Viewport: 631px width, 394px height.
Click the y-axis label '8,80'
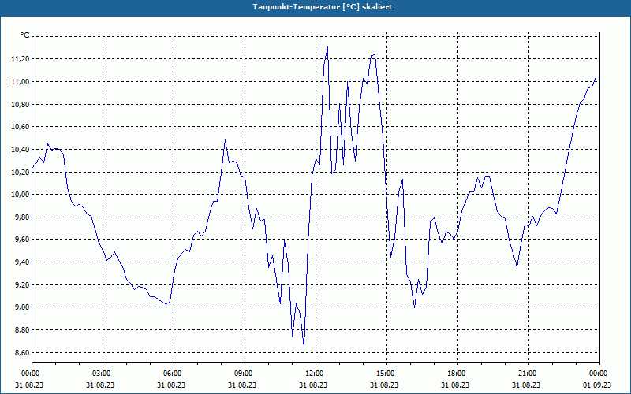point(22,330)
